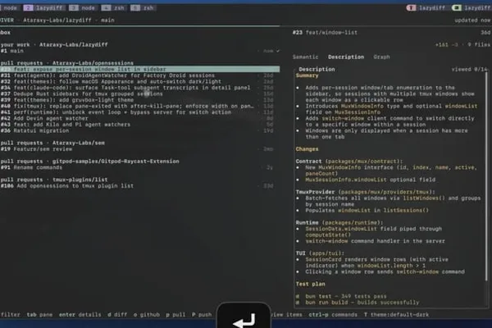Image resolution: width=492 pixels, height=328 pixels.
Task: Click the 'pull requests · gitpod-samples/Gitpod-Raycast-Extension' header
Action: coord(89,162)
